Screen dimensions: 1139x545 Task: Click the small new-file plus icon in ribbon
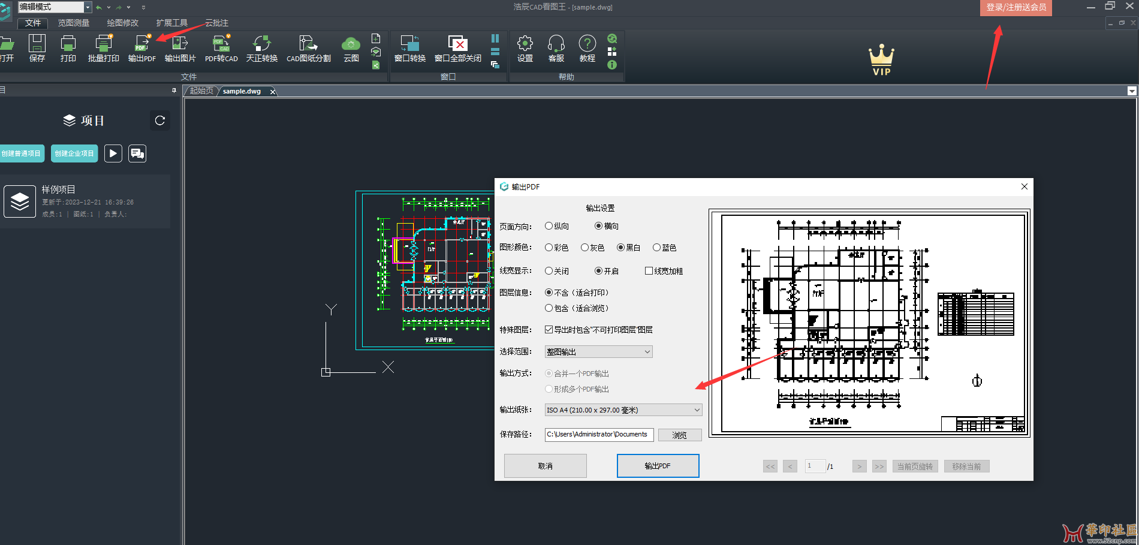pyautogui.click(x=376, y=38)
